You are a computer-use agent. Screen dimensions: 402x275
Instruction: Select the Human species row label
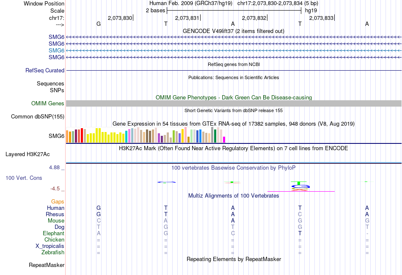point(55,208)
